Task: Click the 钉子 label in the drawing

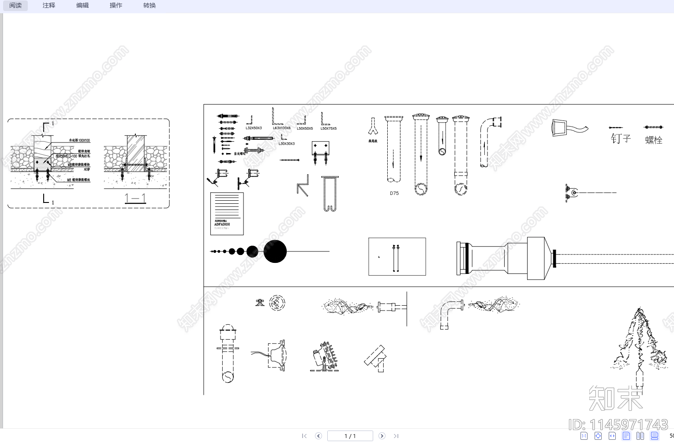Action: click(x=621, y=139)
